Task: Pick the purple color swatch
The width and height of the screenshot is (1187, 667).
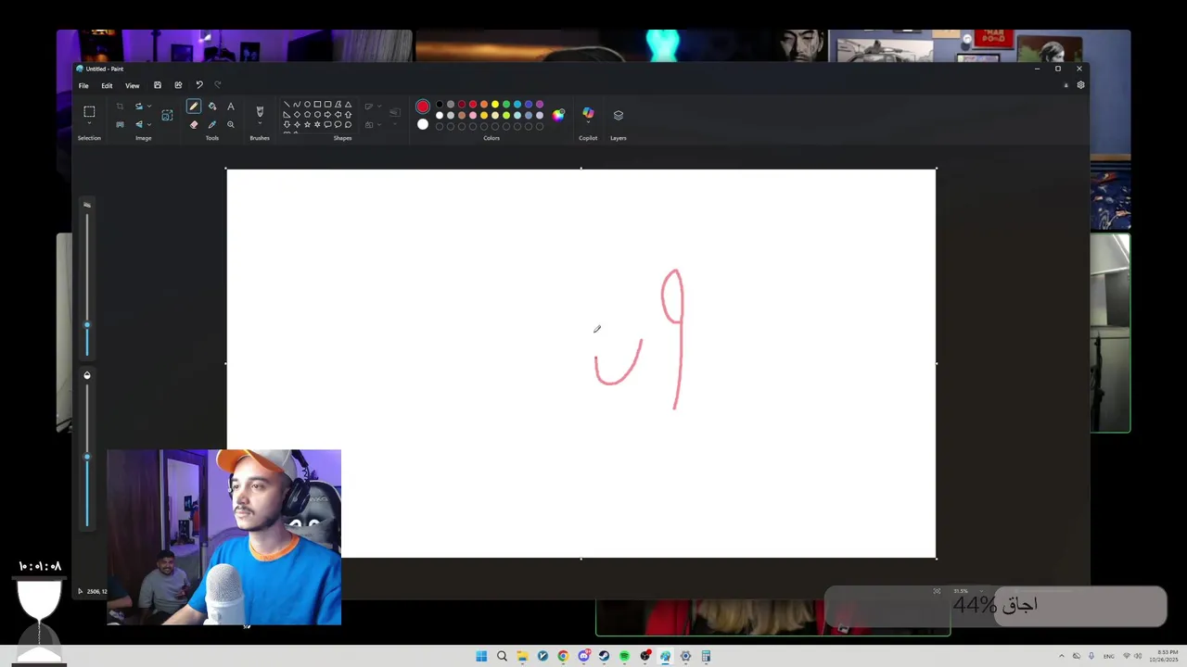Action: (540, 105)
